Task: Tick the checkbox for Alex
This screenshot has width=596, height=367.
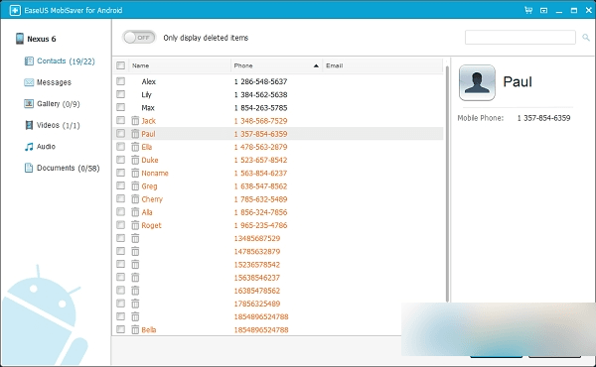Action: (x=120, y=80)
